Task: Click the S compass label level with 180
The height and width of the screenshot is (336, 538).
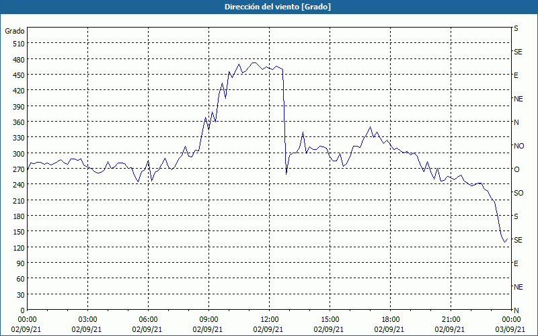Action: pos(516,216)
